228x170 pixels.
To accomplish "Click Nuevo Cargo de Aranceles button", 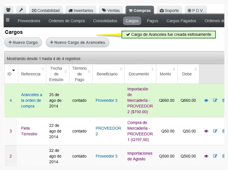I will pos(77,42).
